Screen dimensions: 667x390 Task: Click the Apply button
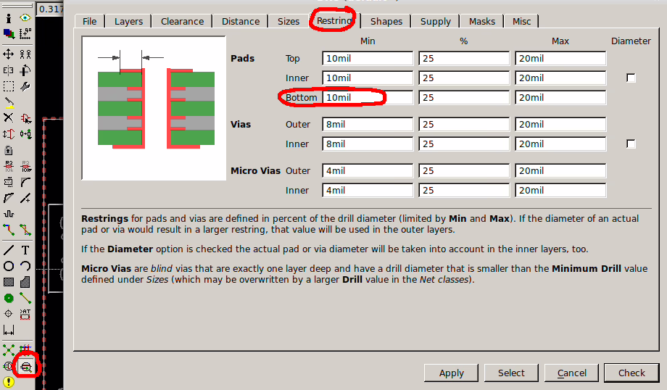tap(451, 373)
